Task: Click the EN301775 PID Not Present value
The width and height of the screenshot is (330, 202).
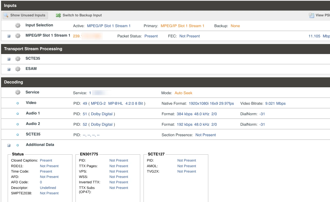Action: tap(119, 160)
